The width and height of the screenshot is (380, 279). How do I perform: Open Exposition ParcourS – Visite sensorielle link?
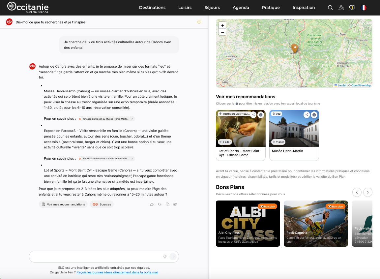106,159
